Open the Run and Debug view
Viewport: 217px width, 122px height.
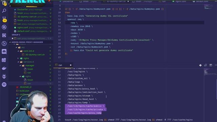(4, 27)
